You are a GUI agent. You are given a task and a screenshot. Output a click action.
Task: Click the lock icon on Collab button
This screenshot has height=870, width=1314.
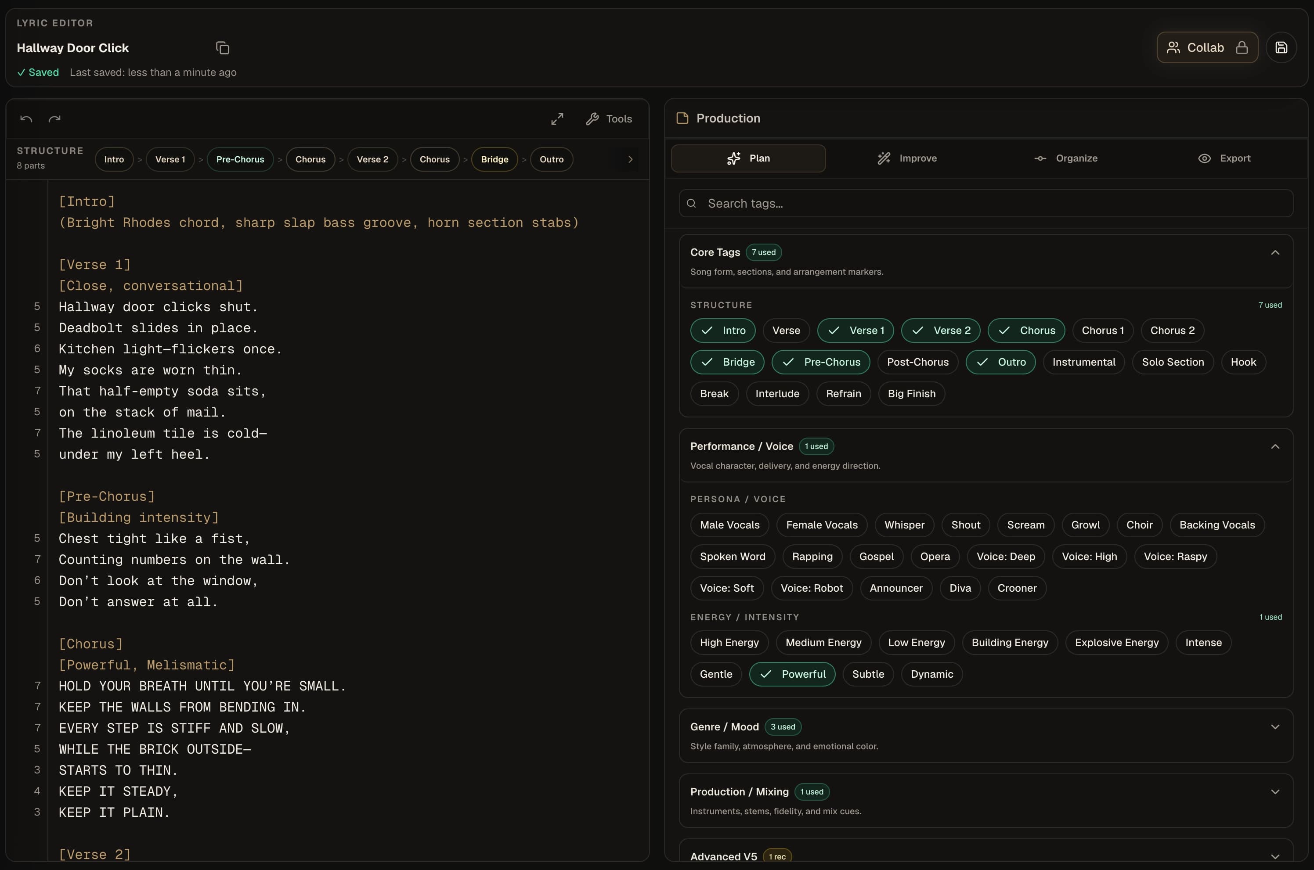pyautogui.click(x=1242, y=47)
